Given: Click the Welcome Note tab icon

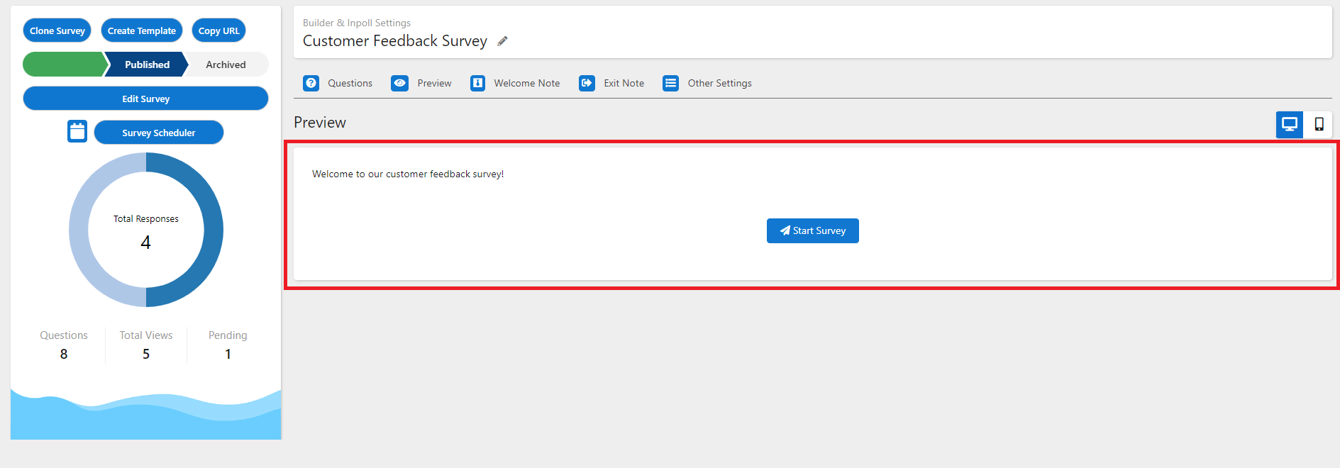Looking at the screenshot, I should tap(478, 83).
